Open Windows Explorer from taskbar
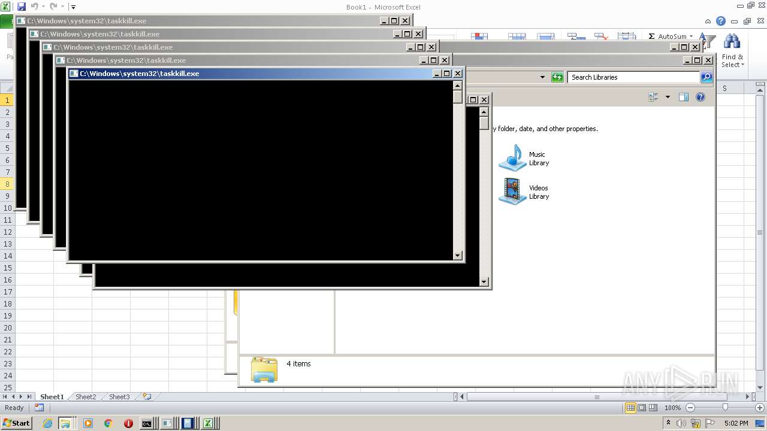Image resolution: width=767 pixels, height=431 pixels. tap(65, 423)
